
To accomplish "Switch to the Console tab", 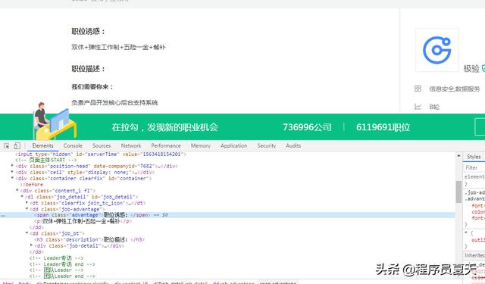I will (x=73, y=145).
